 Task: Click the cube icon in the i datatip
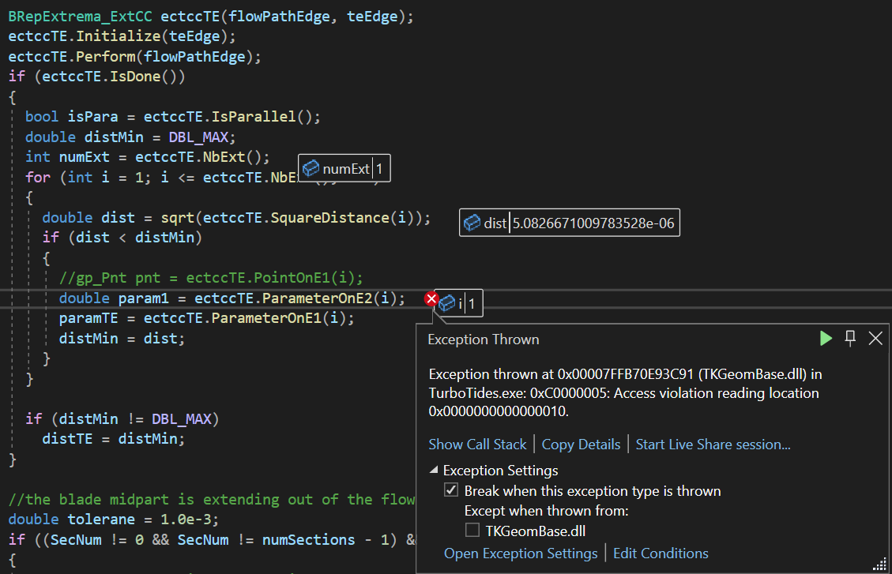[x=447, y=302]
